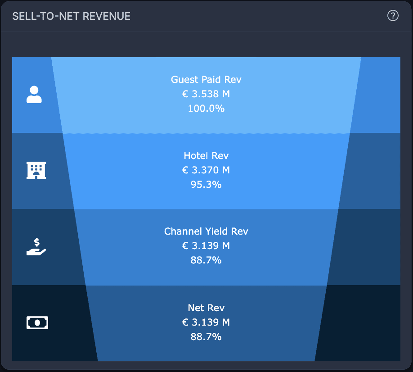The width and height of the screenshot is (413, 372).
Task: Click the 100.0% percentage text
Action: coord(206,109)
